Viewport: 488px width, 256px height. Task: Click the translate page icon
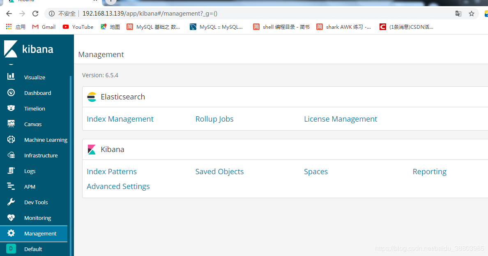[458, 14]
